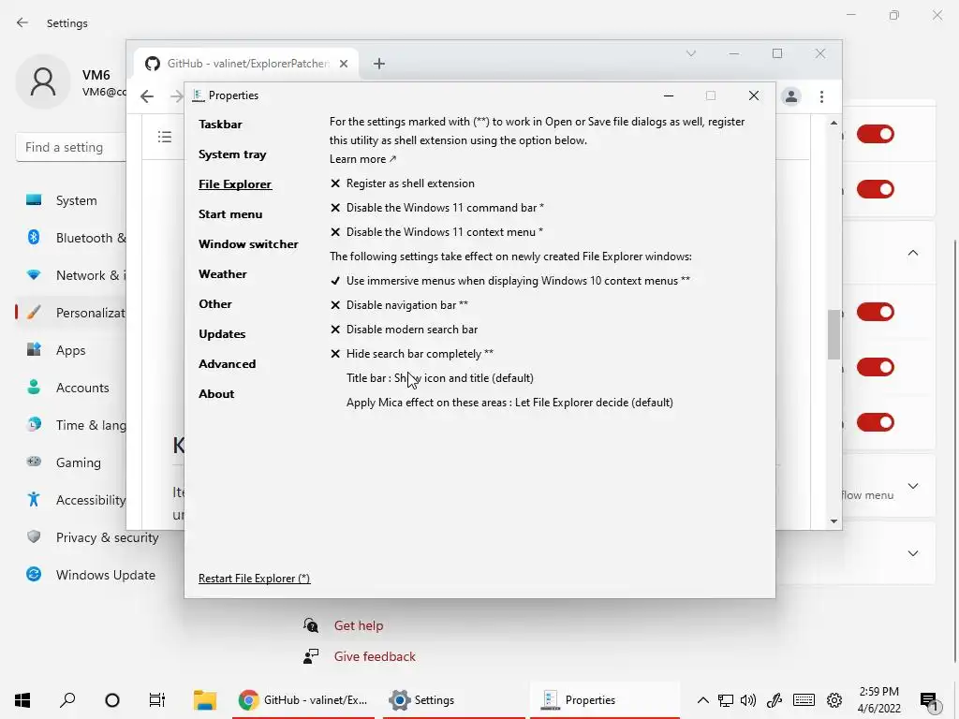This screenshot has height=719, width=959.
Task: Open Task View in taskbar
Action: 157,699
